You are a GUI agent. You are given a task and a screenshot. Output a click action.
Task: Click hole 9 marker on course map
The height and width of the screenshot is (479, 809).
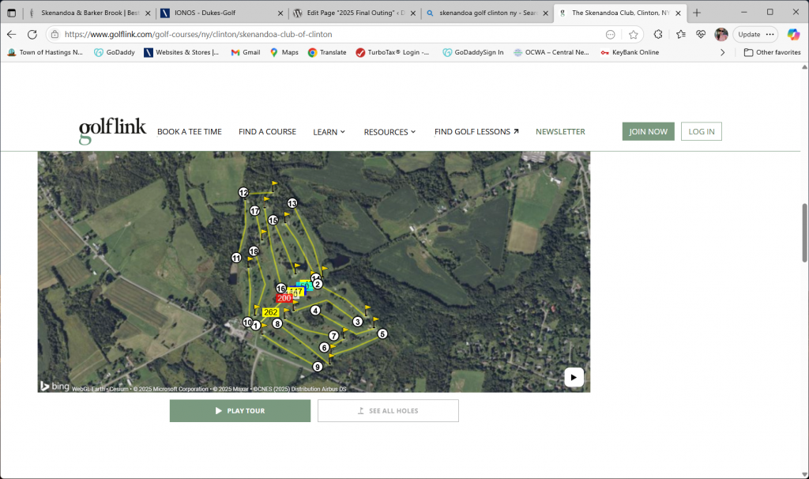[x=318, y=367]
